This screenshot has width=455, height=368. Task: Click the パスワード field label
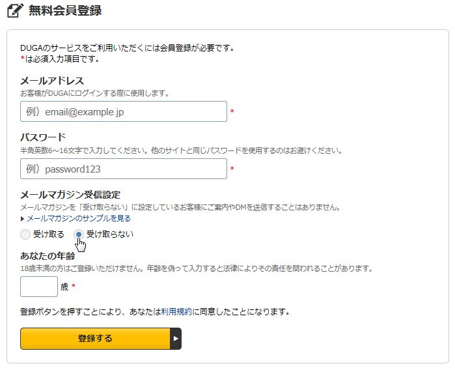pos(43,137)
